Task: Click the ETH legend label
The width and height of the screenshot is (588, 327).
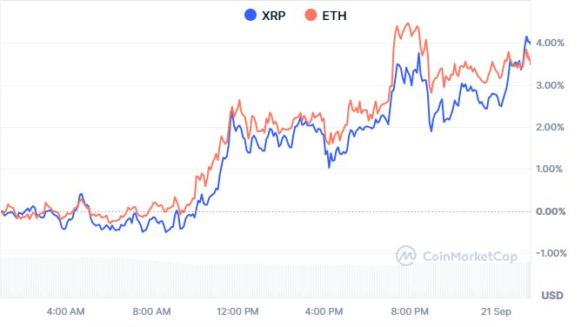Action: click(334, 16)
